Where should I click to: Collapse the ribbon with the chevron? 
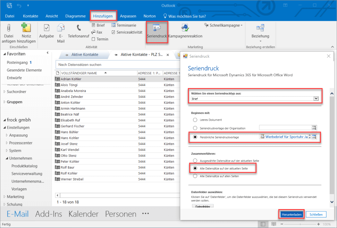(x=332, y=47)
